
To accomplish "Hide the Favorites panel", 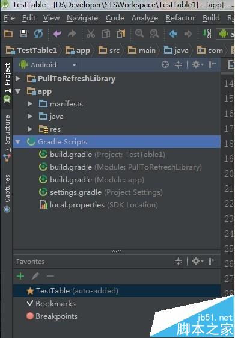I will pyautogui.click(x=212, y=262).
